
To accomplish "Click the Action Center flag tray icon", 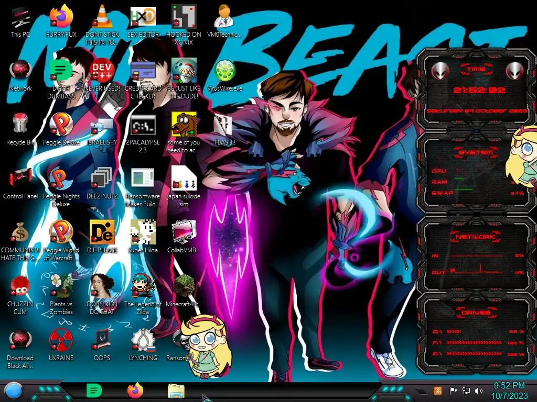I will pos(453,390).
